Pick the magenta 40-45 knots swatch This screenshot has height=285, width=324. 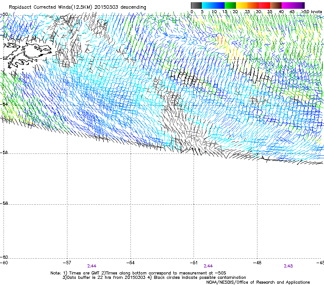(287, 5)
